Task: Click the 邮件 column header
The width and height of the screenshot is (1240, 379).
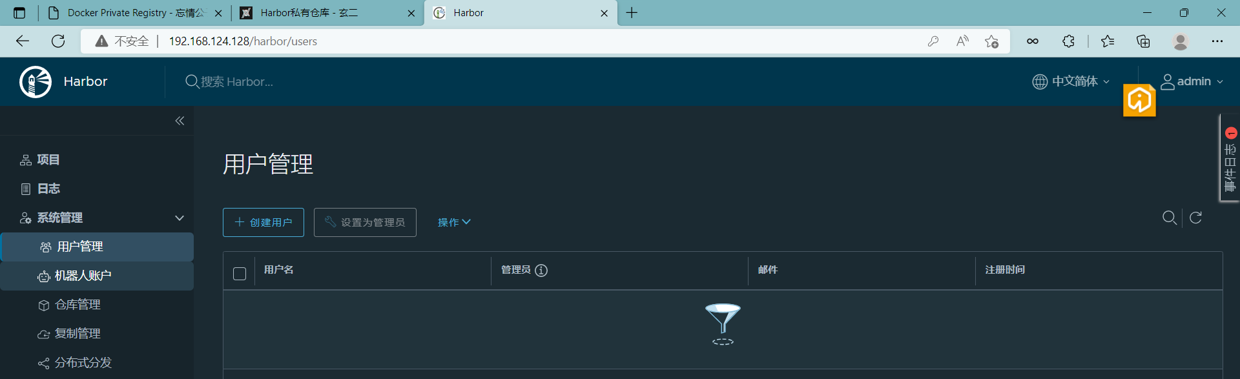Action: pyautogui.click(x=768, y=270)
